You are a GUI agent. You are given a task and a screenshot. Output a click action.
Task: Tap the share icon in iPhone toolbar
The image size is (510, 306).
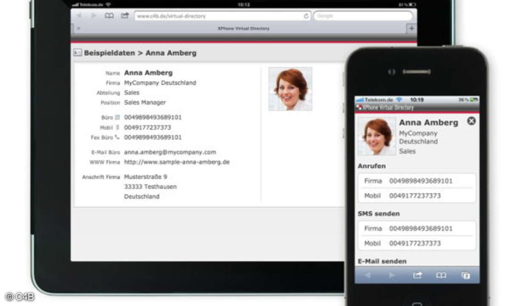(x=417, y=275)
